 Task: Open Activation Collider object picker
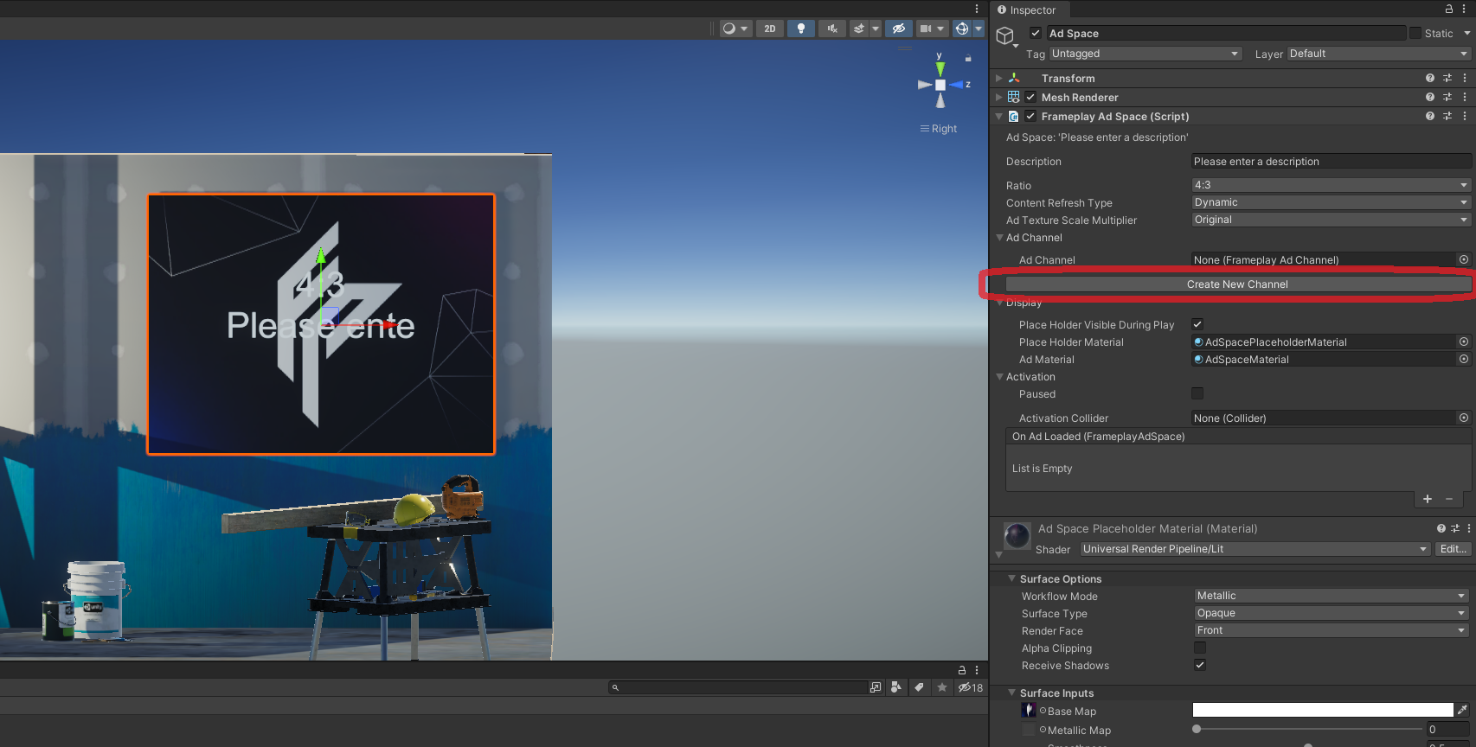click(x=1464, y=418)
